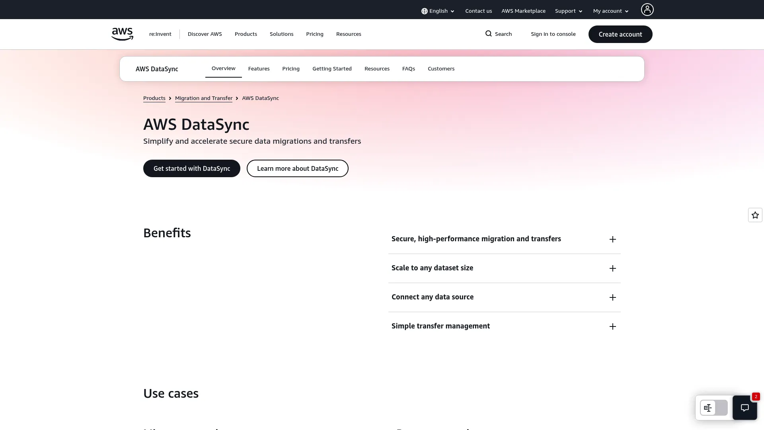Expand Connect any data source

point(505,297)
